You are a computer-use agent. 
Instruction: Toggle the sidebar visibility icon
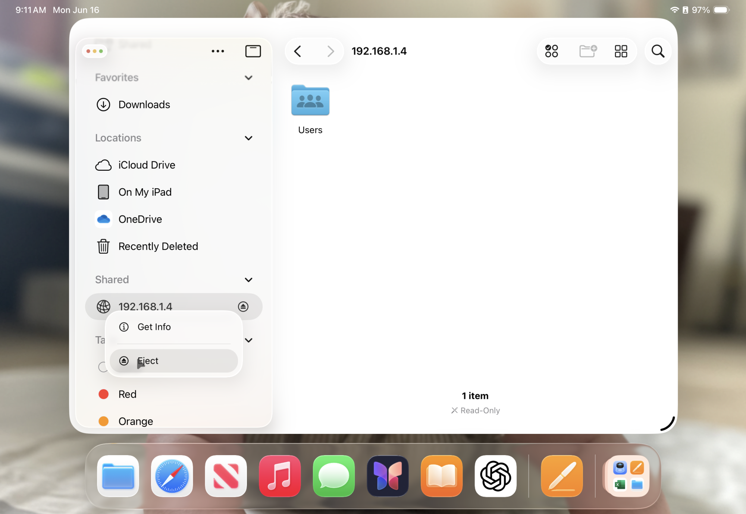click(253, 51)
